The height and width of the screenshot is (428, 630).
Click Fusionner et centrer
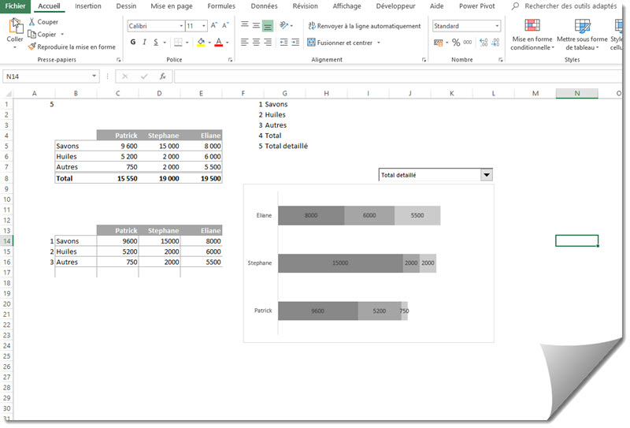click(x=340, y=43)
